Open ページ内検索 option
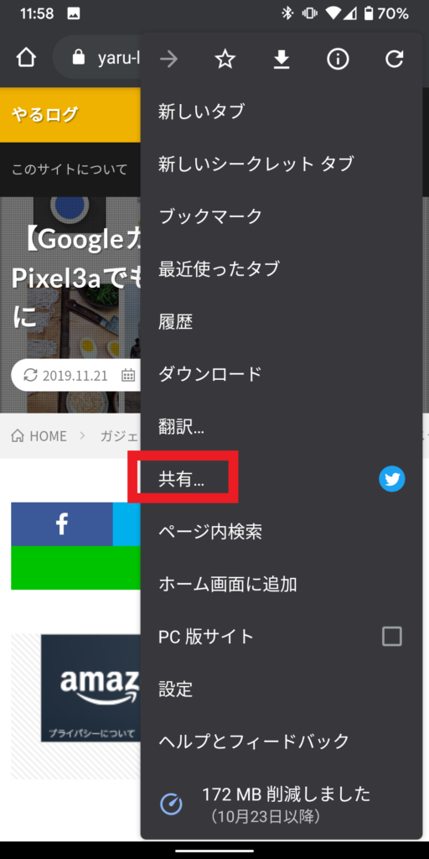Viewport: 429px width, 859px height. pyautogui.click(x=282, y=531)
